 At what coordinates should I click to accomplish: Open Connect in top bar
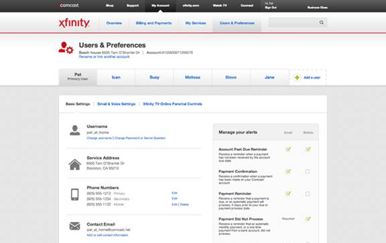[x=247, y=5]
